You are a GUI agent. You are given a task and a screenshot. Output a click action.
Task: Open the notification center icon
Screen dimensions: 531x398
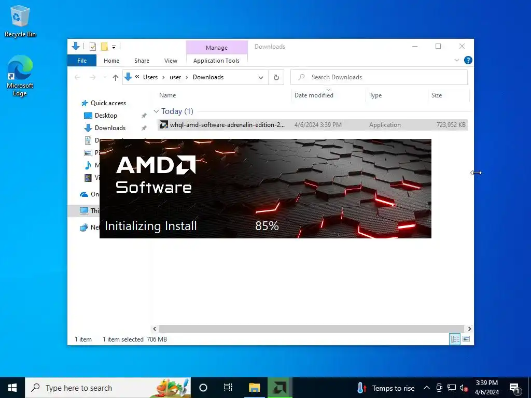pyautogui.click(x=515, y=388)
